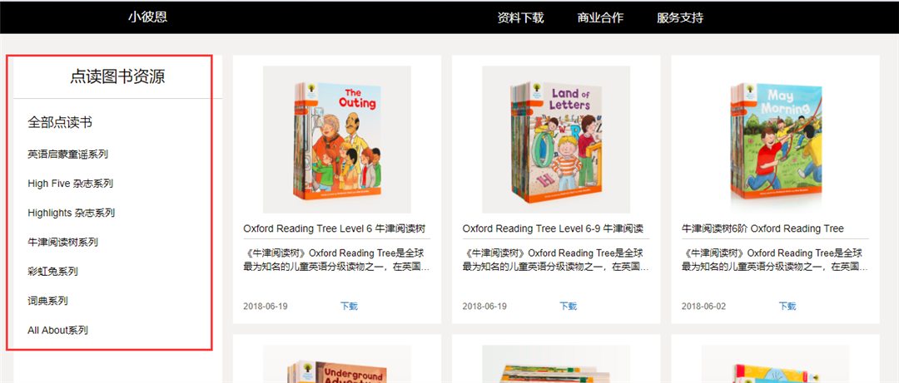Select 商业合作 in the top navigation

pyautogui.click(x=600, y=17)
